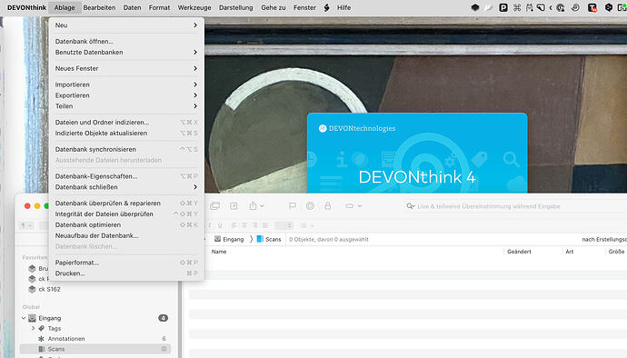Click the spiral icon in the macOS menu bar
This screenshot has height=358, width=627.
575,7
